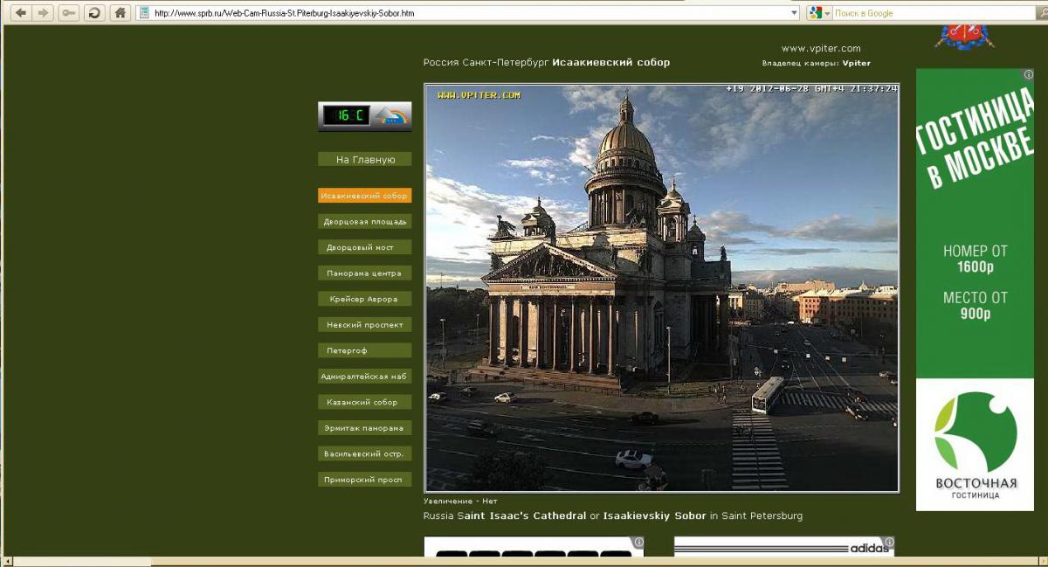Viewport: 1048px width, 567px height.
Task: Click the 'Поиск в Google' search field
Action: click(934, 13)
